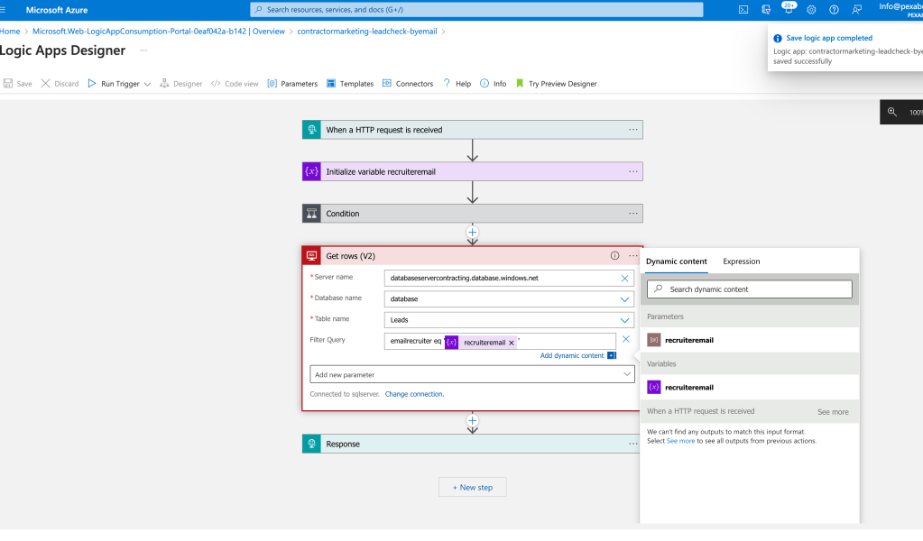Click the Save toolbar button
The width and height of the screenshot is (923, 541).
pos(18,84)
